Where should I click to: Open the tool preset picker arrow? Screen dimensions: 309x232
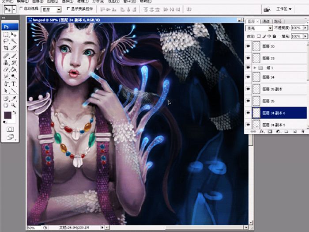pos(14,9)
